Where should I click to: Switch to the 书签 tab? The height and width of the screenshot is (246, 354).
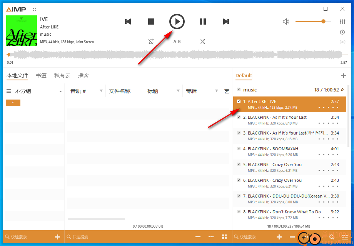tap(41, 76)
